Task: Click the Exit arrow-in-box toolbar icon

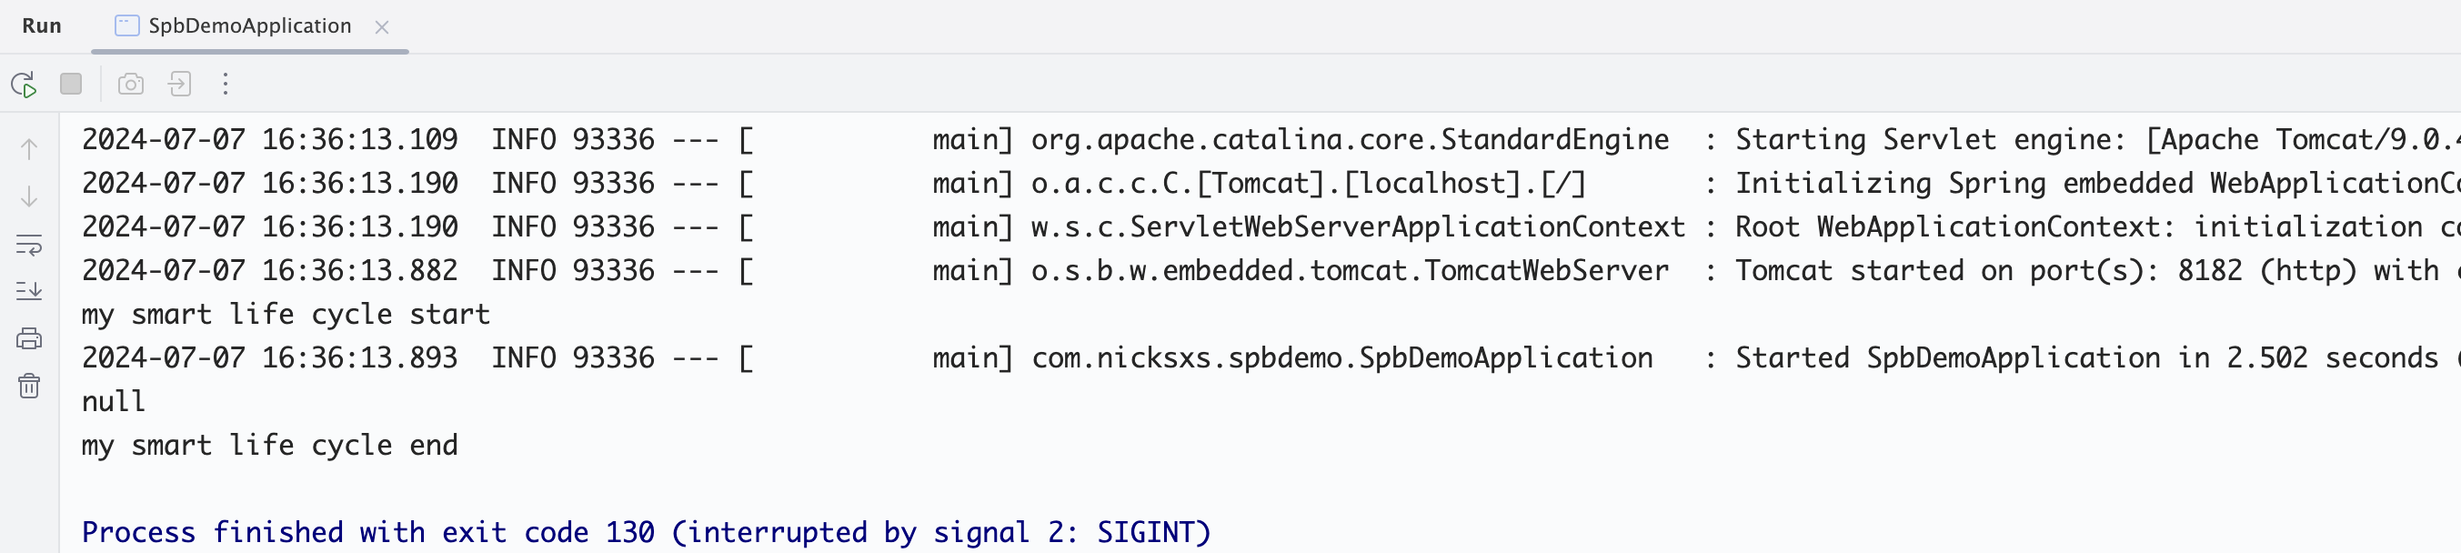Action: pyautogui.click(x=179, y=84)
